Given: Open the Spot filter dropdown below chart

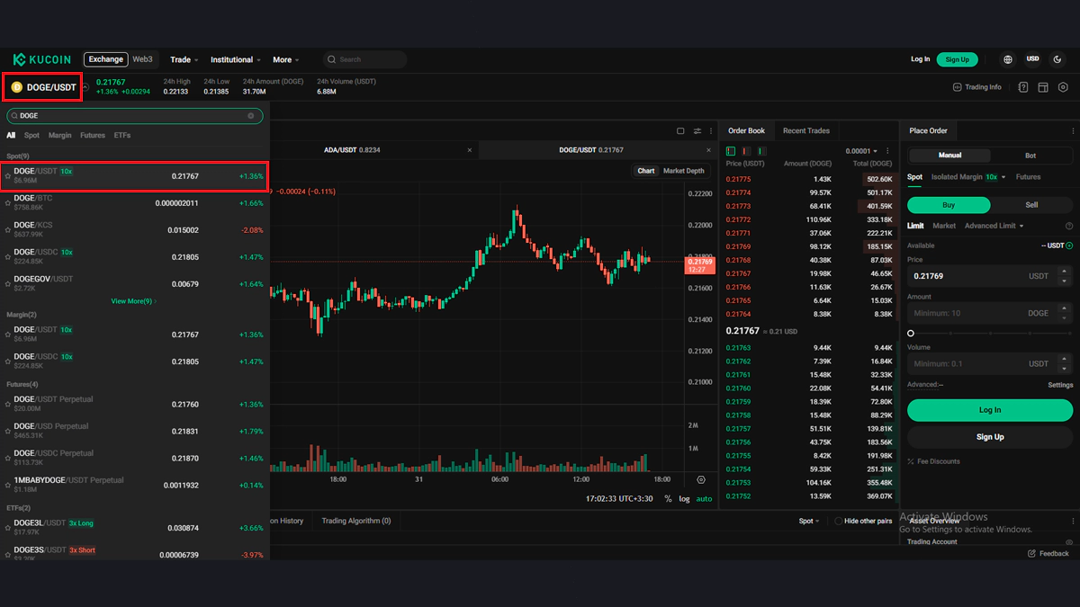Looking at the screenshot, I should click(809, 521).
